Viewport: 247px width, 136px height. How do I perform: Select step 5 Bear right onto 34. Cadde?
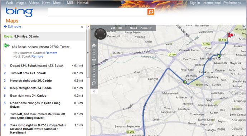43,96
